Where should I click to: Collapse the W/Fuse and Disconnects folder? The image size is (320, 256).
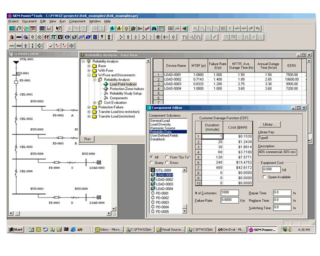click(x=89, y=75)
